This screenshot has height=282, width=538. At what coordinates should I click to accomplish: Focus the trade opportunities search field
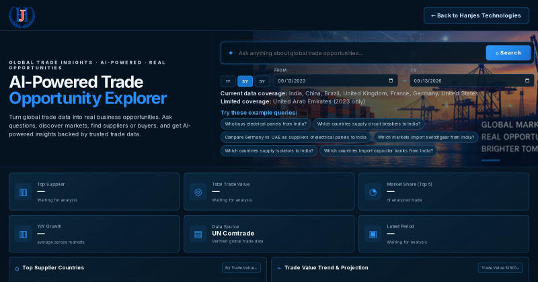360,53
